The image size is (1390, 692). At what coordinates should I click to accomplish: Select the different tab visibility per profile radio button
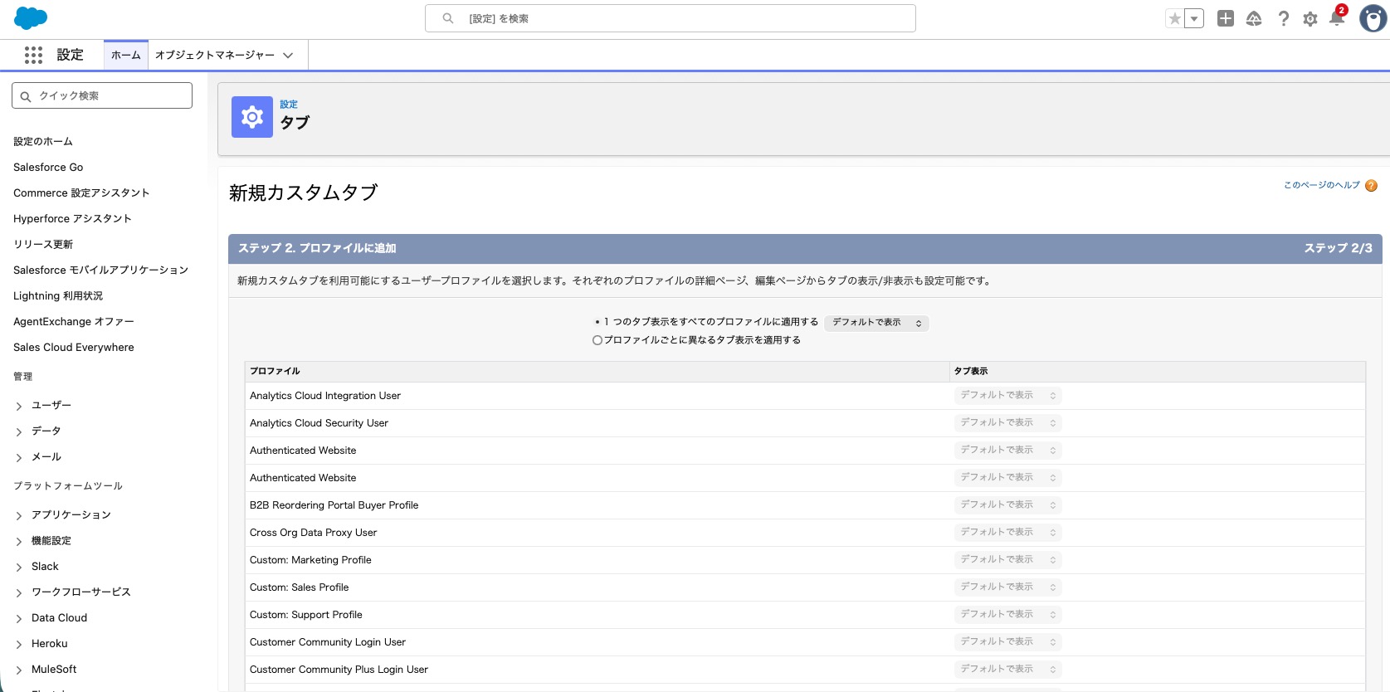coord(597,340)
